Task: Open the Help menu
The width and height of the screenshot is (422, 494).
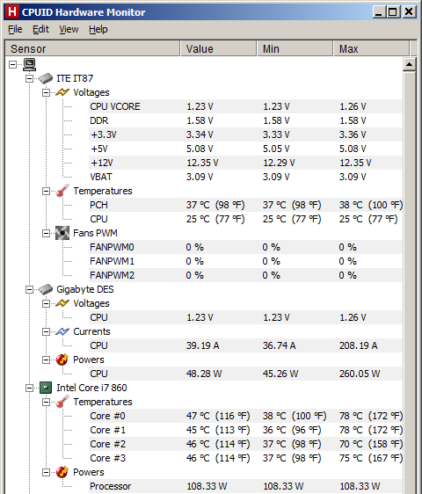Action: point(98,29)
